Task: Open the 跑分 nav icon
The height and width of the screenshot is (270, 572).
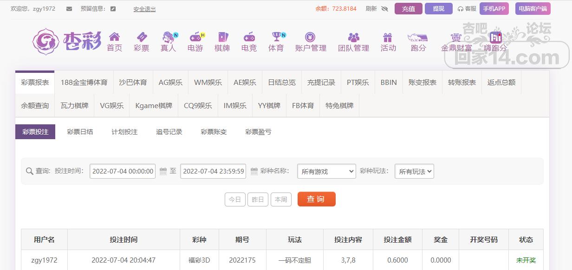Action: [x=417, y=37]
